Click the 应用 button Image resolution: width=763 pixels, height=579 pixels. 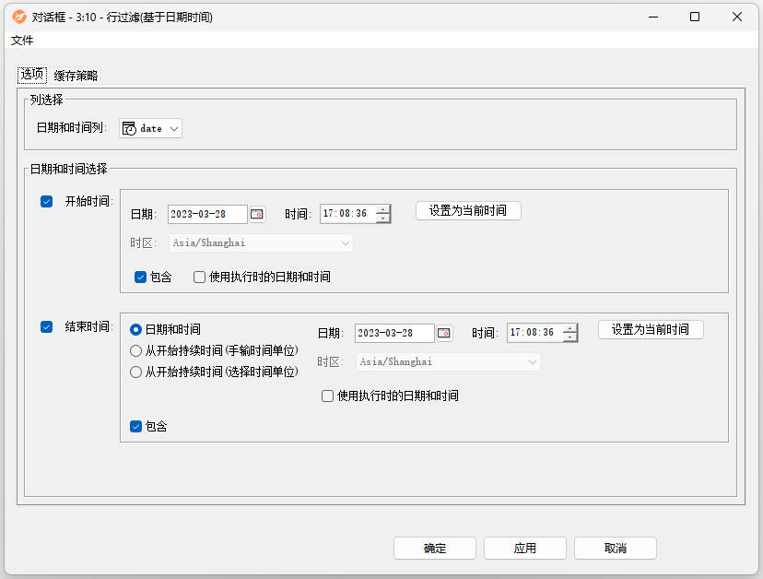pos(525,548)
